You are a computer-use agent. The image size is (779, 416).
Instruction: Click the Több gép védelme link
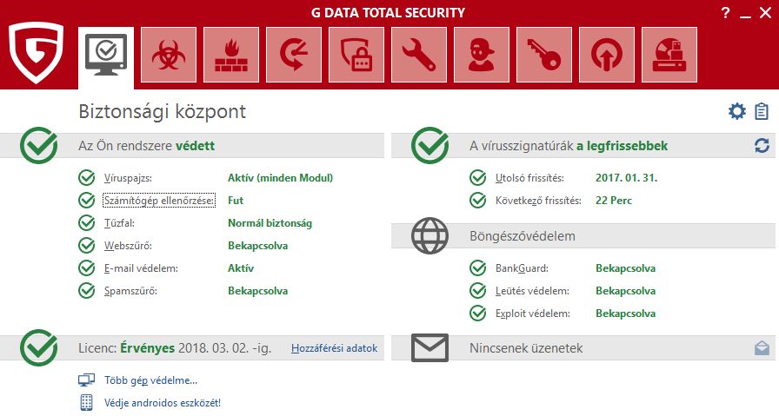click(x=151, y=380)
